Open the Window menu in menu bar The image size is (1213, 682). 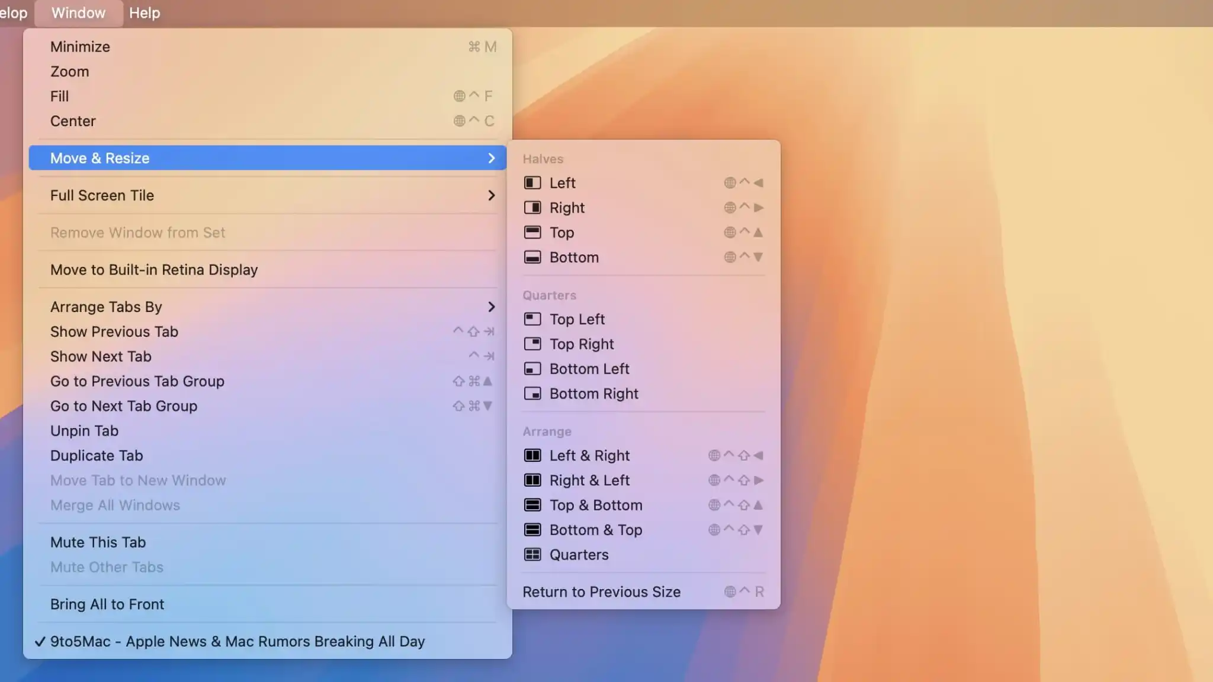[x=78, y=12]
